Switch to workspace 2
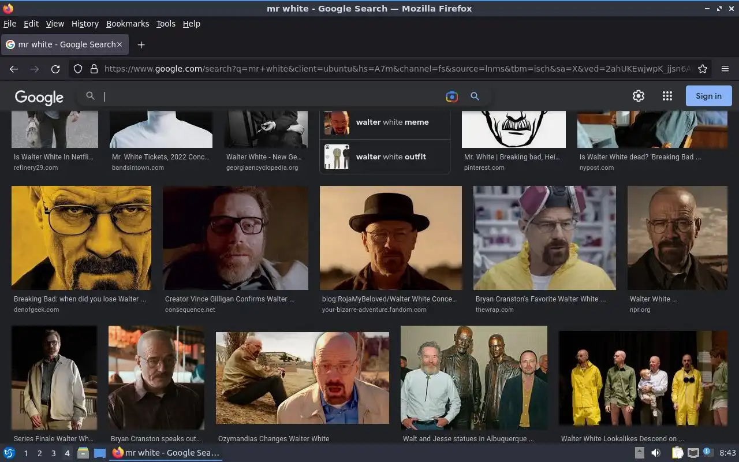739x462 pixels. click(x=39, y=453)
